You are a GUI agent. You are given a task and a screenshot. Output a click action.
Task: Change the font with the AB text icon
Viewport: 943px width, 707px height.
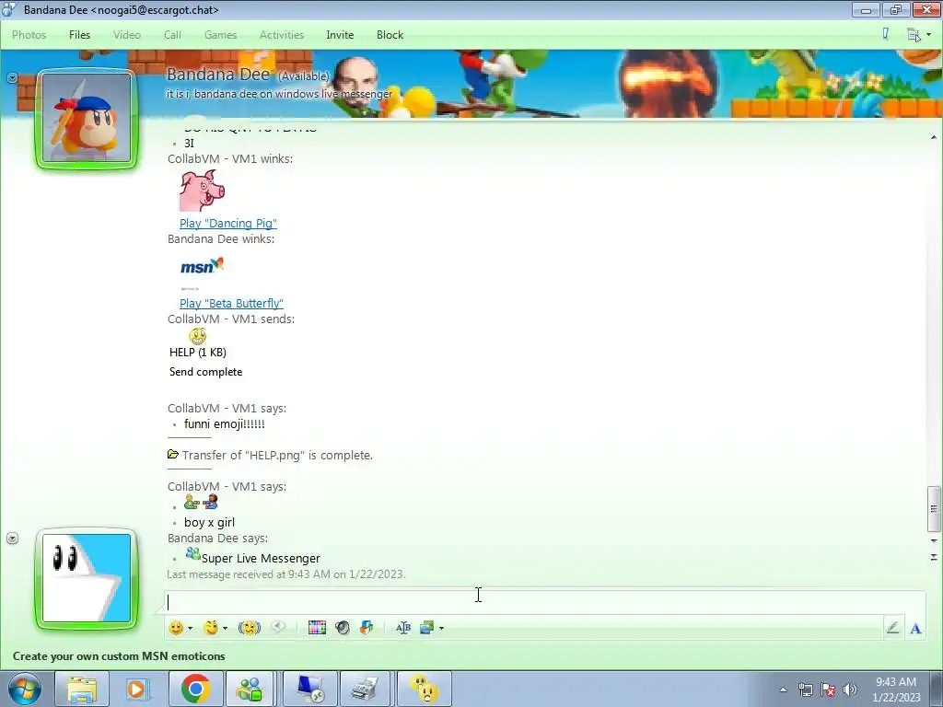click(x=403, y=628)
